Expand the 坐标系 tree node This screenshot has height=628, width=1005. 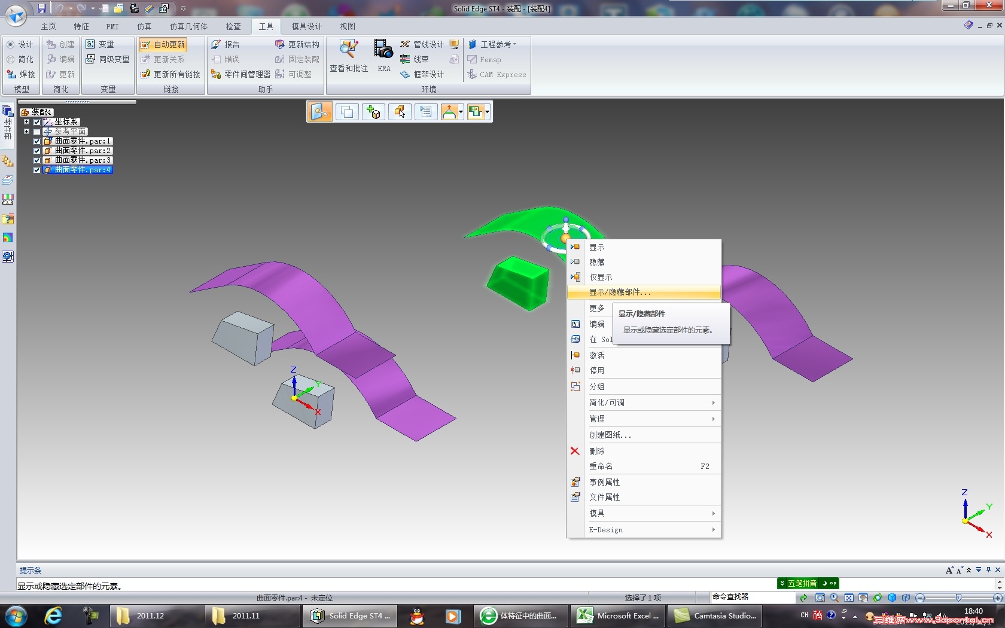pyautogui.click(x=26, y=122)
